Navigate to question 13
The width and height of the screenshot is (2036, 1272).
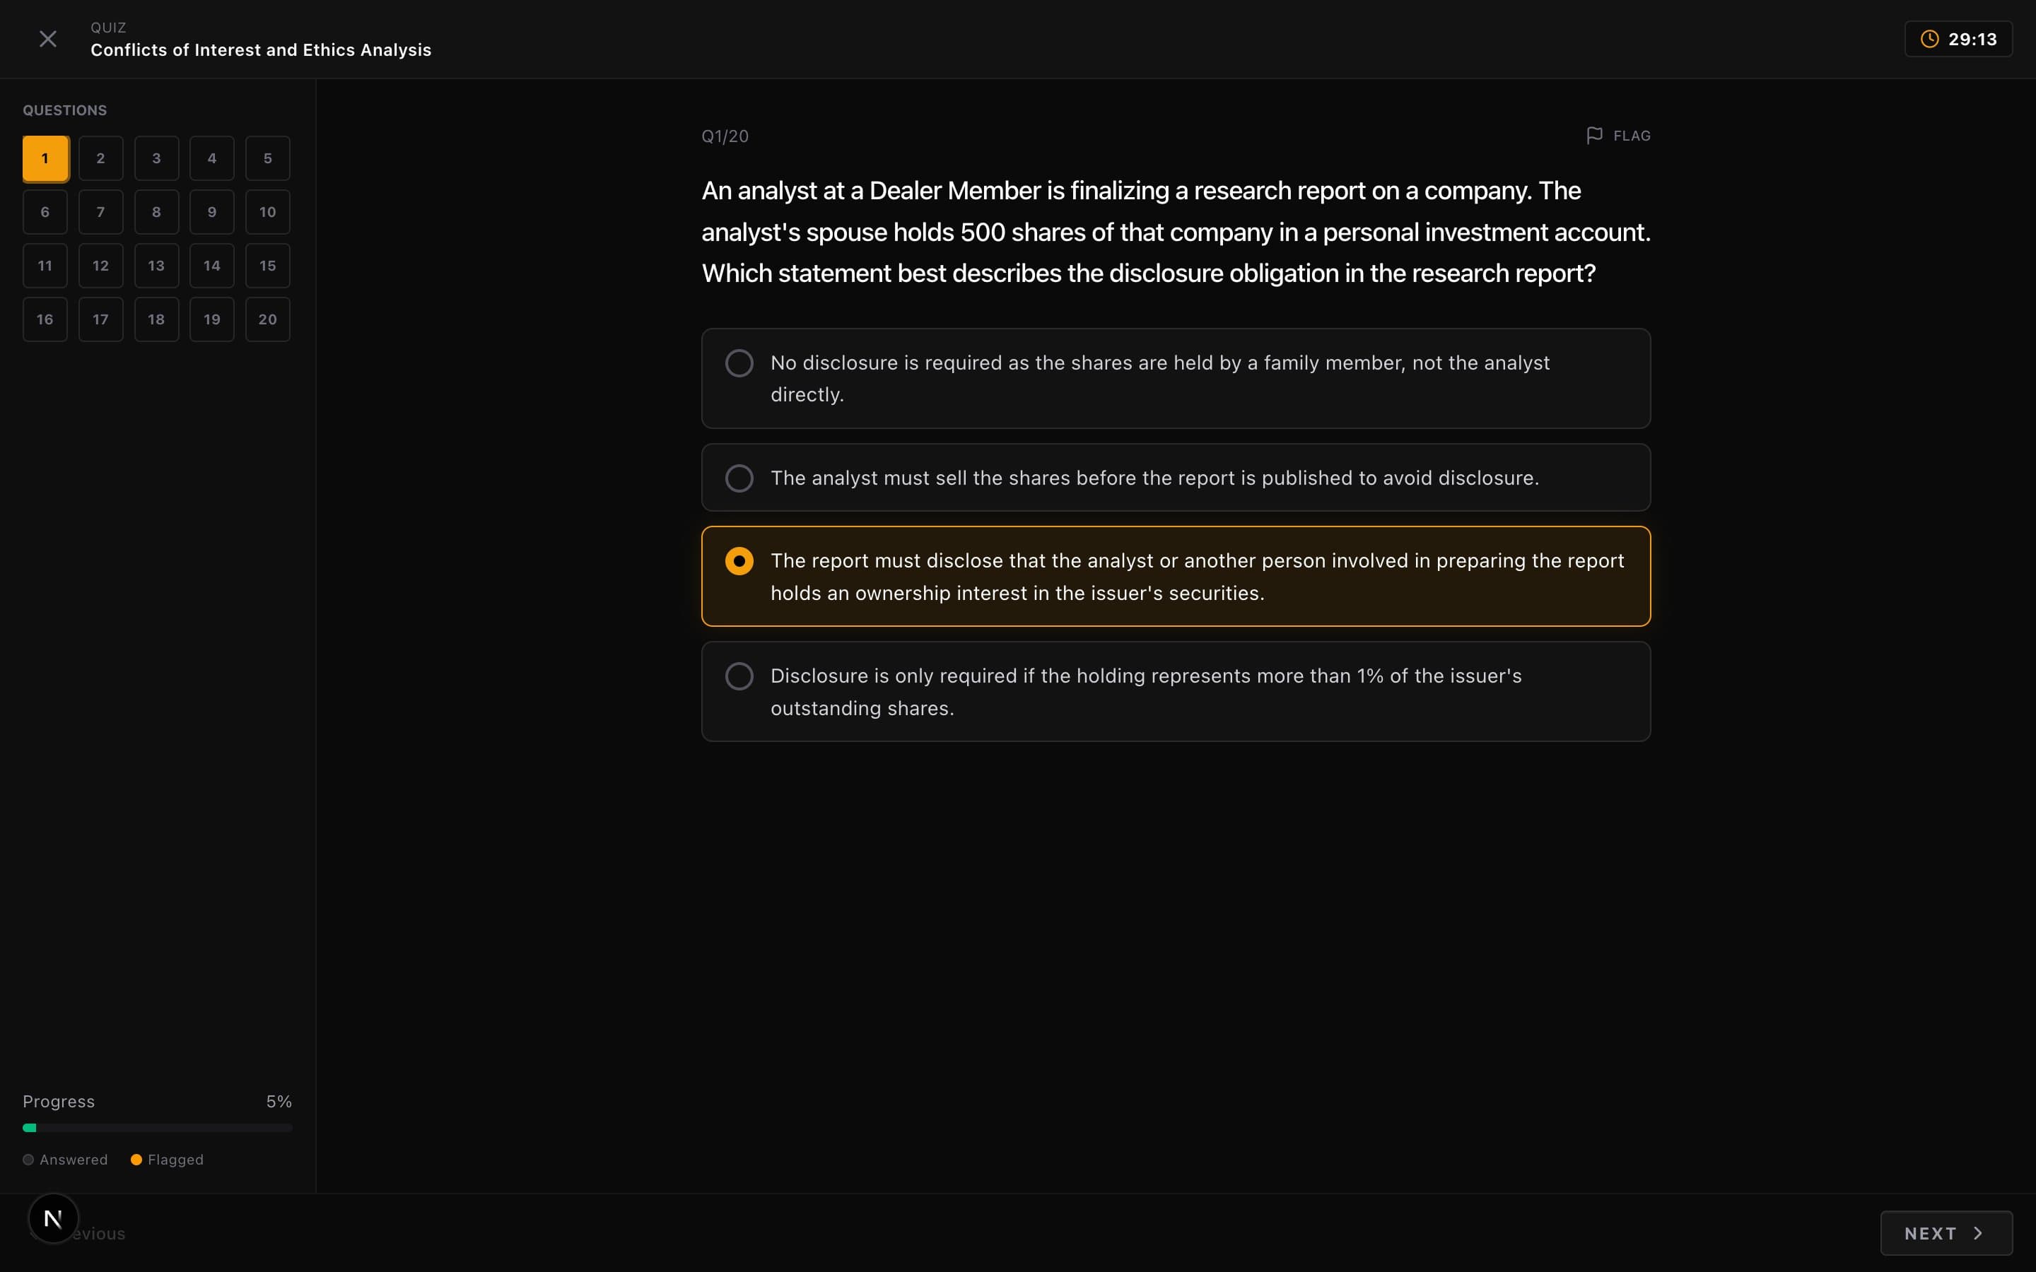click(156, 265)
